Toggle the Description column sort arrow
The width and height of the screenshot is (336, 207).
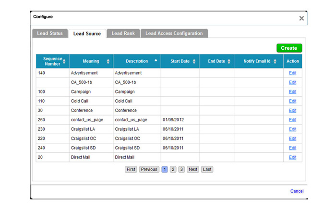coord(155,61)
